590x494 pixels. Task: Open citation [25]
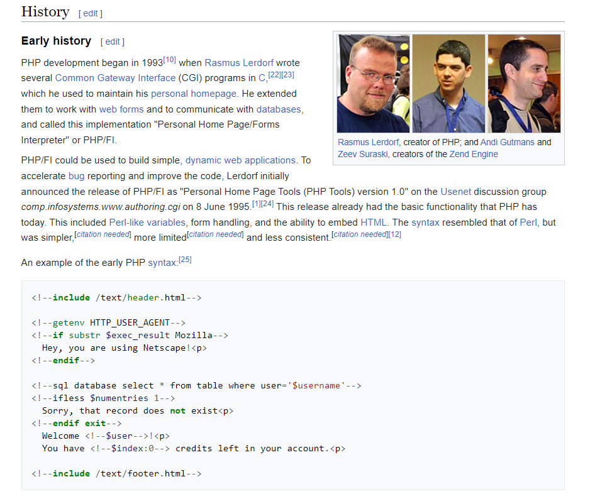185,260
